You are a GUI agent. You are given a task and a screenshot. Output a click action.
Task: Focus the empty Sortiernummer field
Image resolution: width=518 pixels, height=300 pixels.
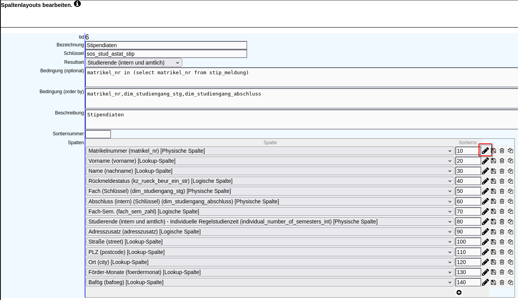pos(98,134)
